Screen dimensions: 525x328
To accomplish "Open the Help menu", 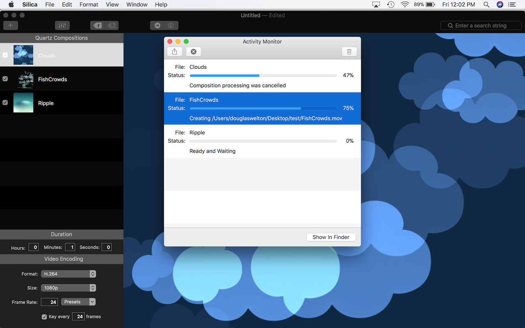I will pyautogui.click(x=161, y=5).
